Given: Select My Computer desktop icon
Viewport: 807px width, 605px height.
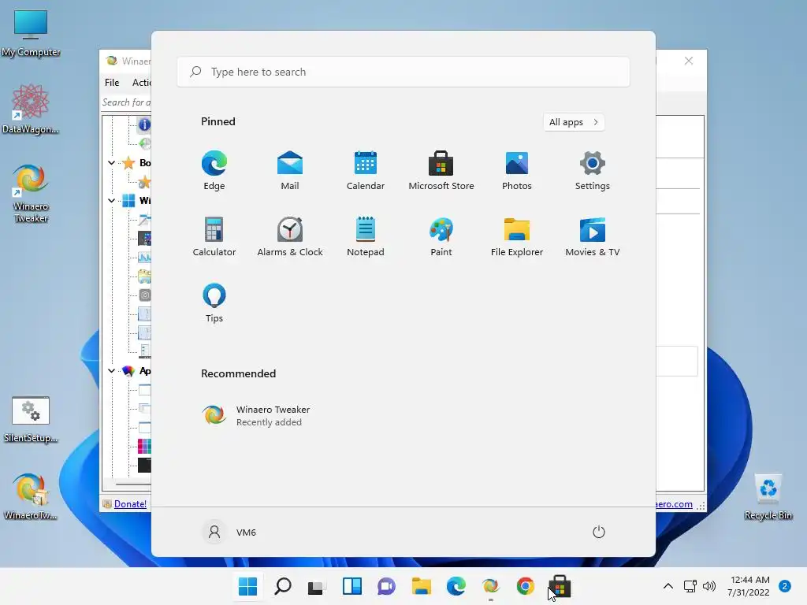Looking at the screenshot, I should pyautogui.click(x=31, y=33).
